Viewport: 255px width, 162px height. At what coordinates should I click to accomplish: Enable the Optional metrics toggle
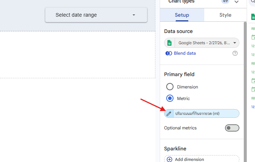tap(232, 128)
